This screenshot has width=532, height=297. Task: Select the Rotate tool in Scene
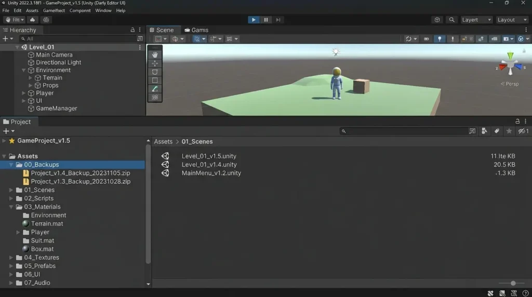155,72
